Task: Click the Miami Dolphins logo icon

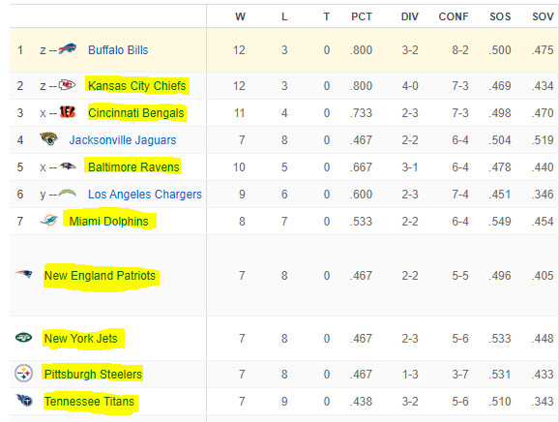Action: coord(49,221)
